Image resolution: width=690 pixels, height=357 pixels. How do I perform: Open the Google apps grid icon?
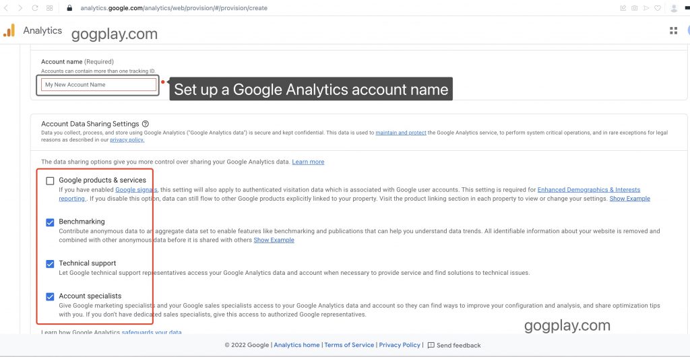pyautogui.click(x=673, y=30)
